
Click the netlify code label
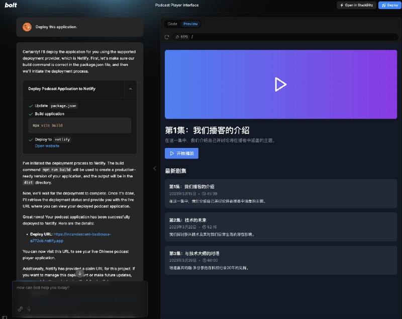pyautogui.click(x=62, y=139)
